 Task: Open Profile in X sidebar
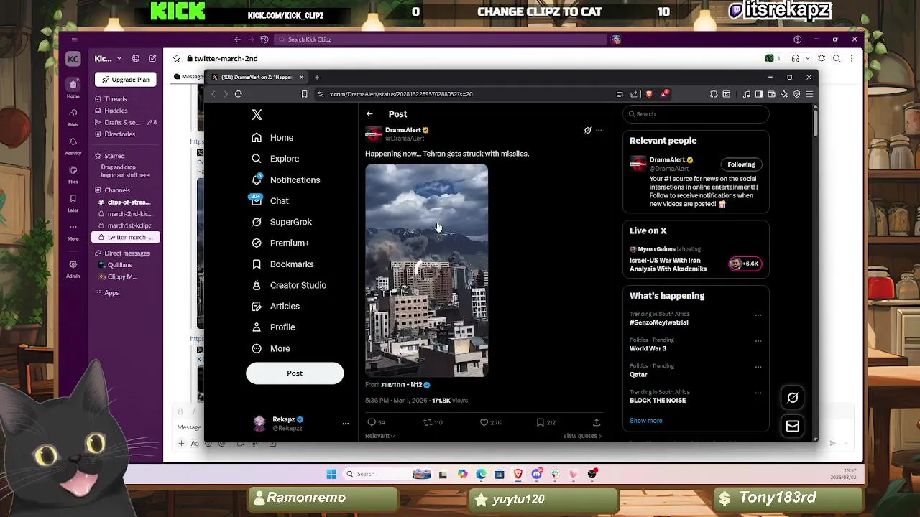click(273, 327)
